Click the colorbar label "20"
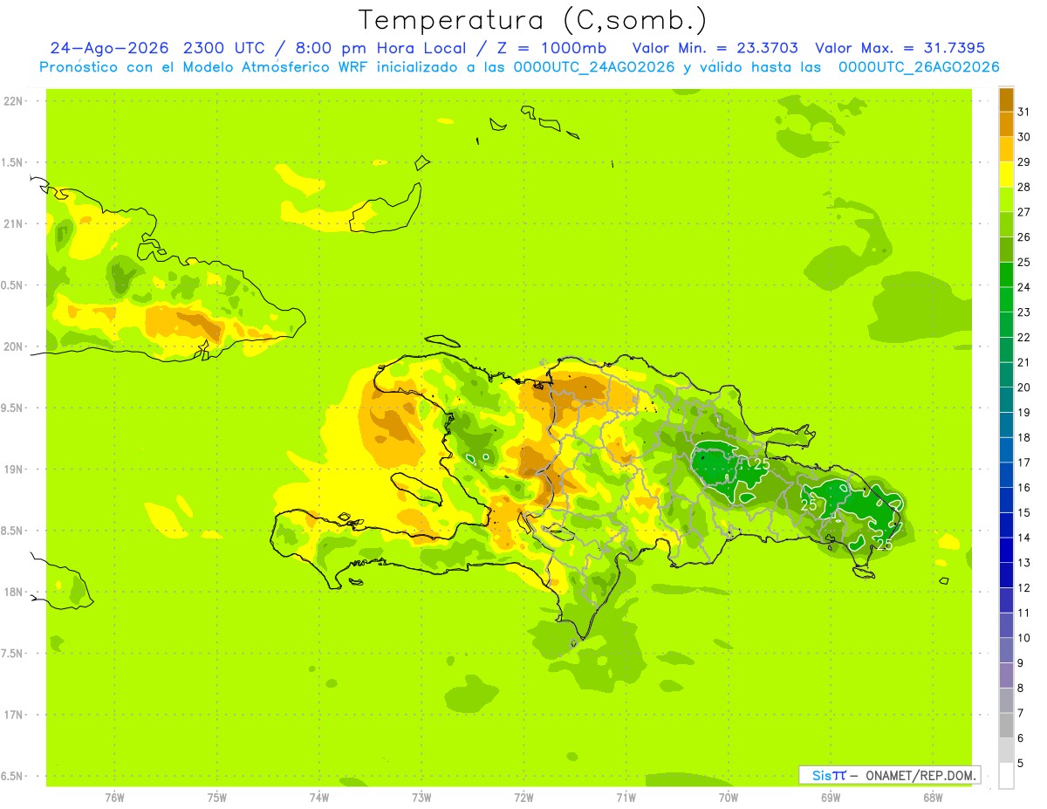 click(x=1024, y=387)
